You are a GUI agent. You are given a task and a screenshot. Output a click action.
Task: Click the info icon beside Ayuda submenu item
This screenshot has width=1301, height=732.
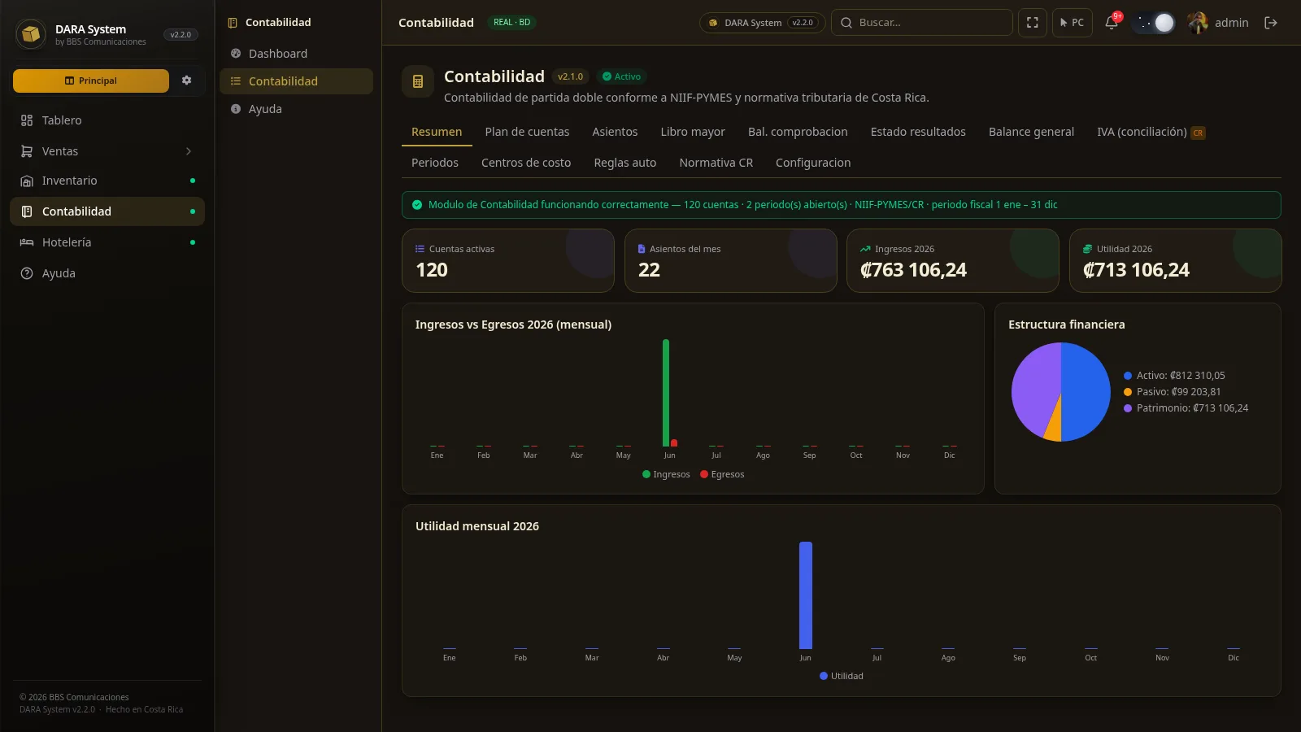click(x=236, y=109)
